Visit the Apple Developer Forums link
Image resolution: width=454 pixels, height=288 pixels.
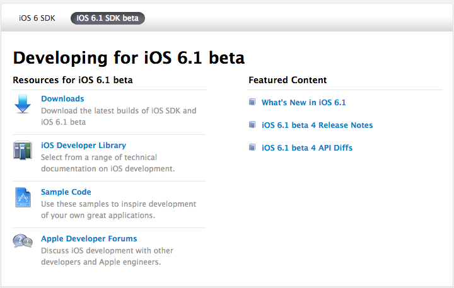(89, 239)
